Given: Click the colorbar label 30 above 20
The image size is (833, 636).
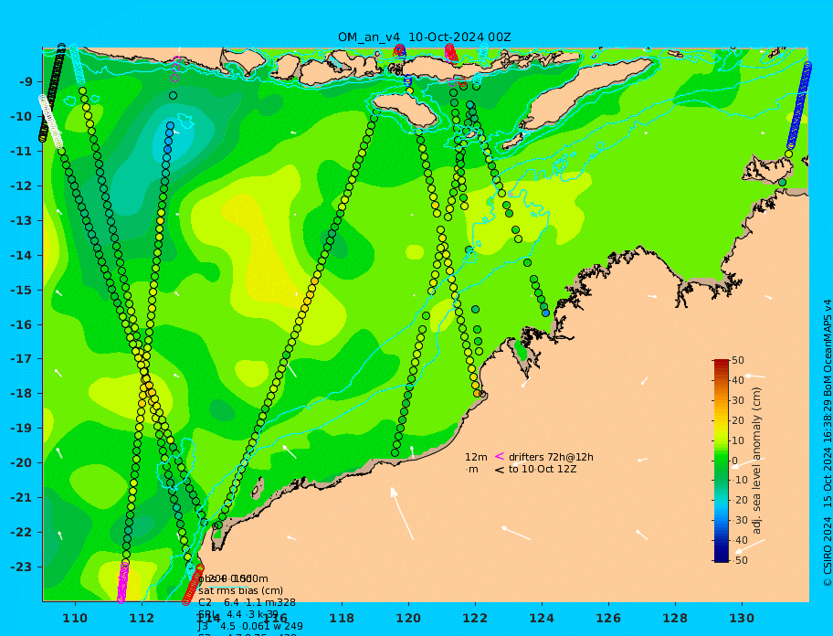Looking at the screenshot, I should [738, 400].
